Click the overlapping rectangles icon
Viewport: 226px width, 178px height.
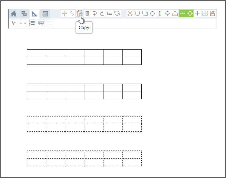click(145, 13)
